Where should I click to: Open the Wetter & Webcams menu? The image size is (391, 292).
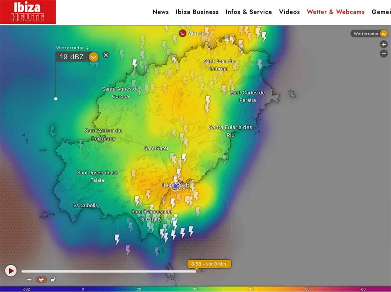335,12
